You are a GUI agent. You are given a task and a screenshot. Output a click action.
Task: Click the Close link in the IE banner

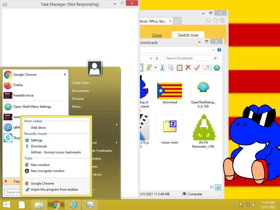click(x=157, y=35)
